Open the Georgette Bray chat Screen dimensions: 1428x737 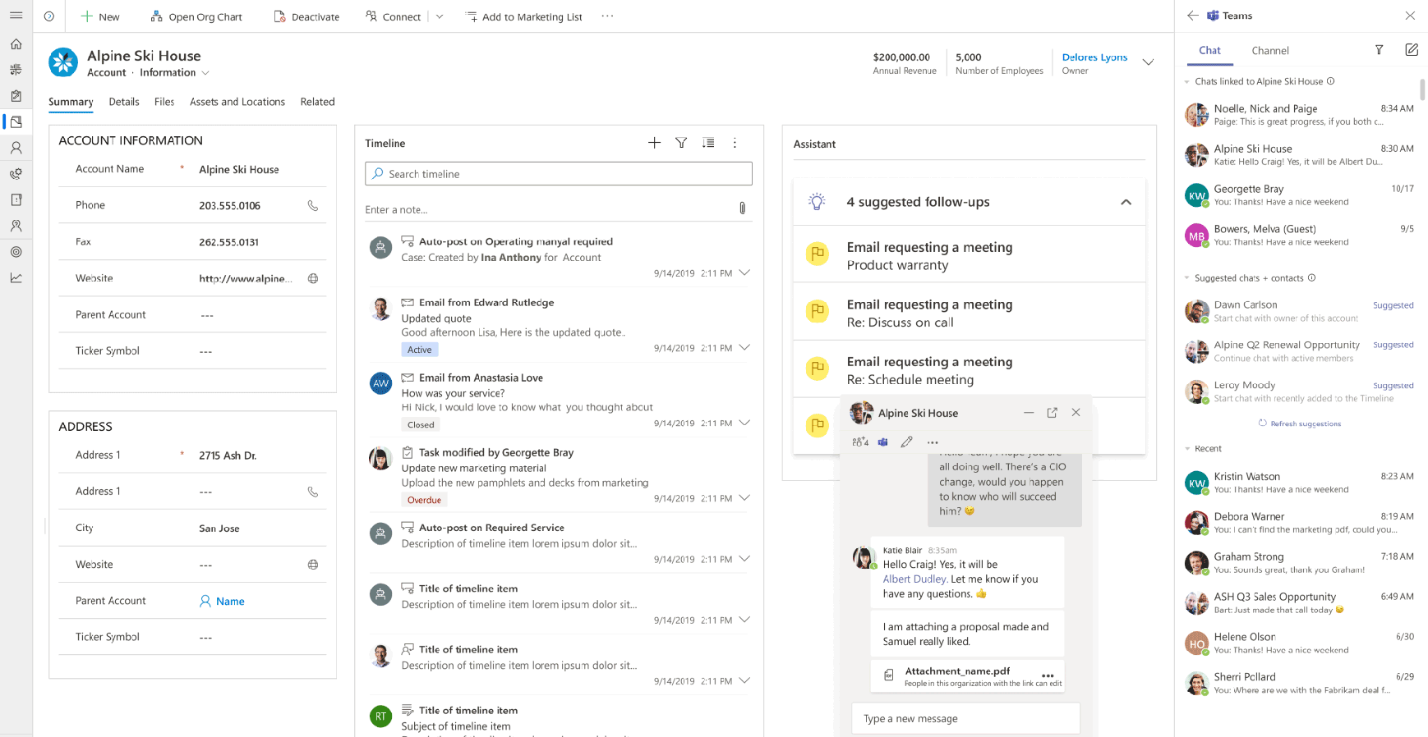1300,195
